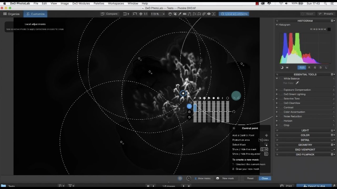This screenshot has width=337, height=189.
Task: Collapse the White Balance section
Action: pos(277,78)
